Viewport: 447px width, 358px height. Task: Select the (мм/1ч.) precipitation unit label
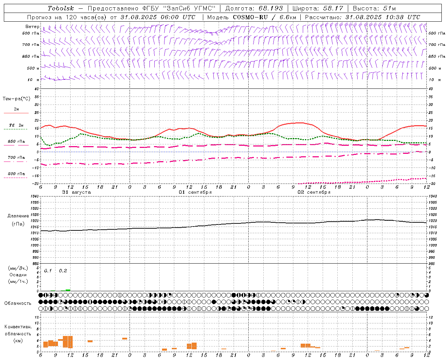(x=18, y=281)
